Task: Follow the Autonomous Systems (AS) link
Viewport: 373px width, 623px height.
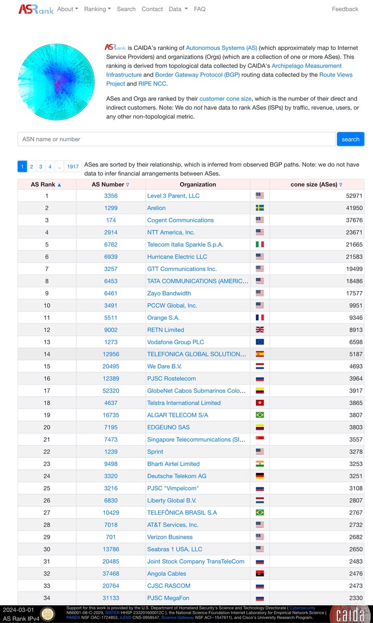Action: pos(222,48)
